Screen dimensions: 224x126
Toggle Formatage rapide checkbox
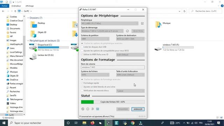(x=82, y=83)
